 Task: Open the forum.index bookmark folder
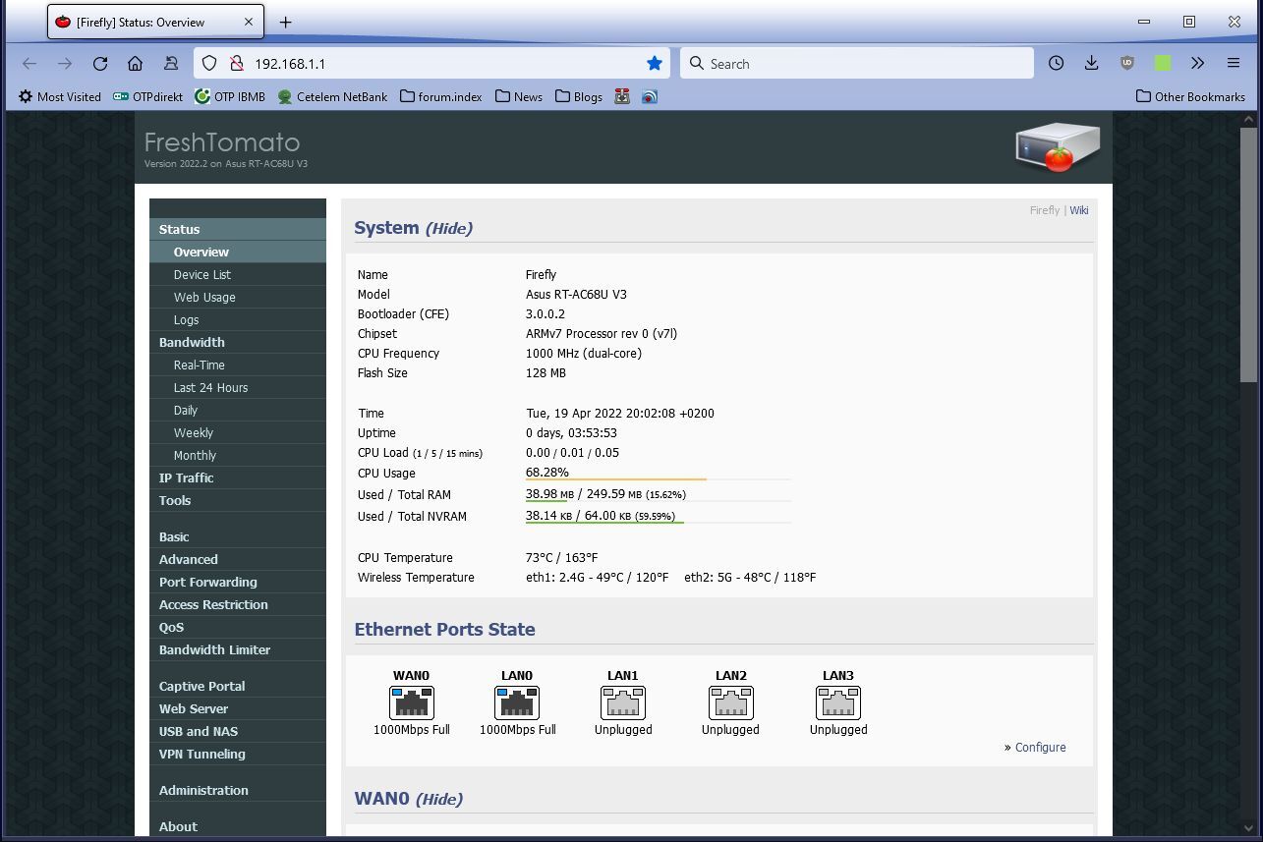[440, 96]
